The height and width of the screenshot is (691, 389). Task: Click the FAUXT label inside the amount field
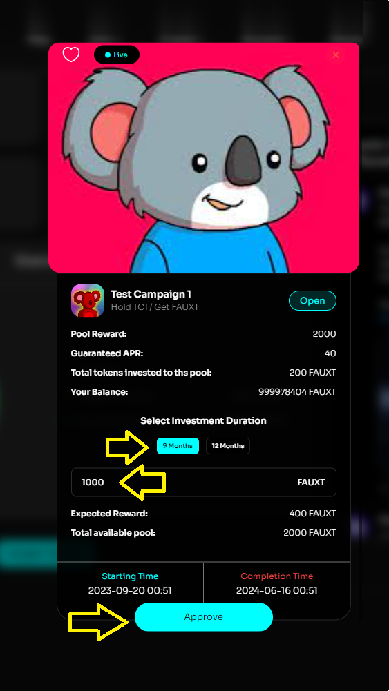[x=312, y=482]
